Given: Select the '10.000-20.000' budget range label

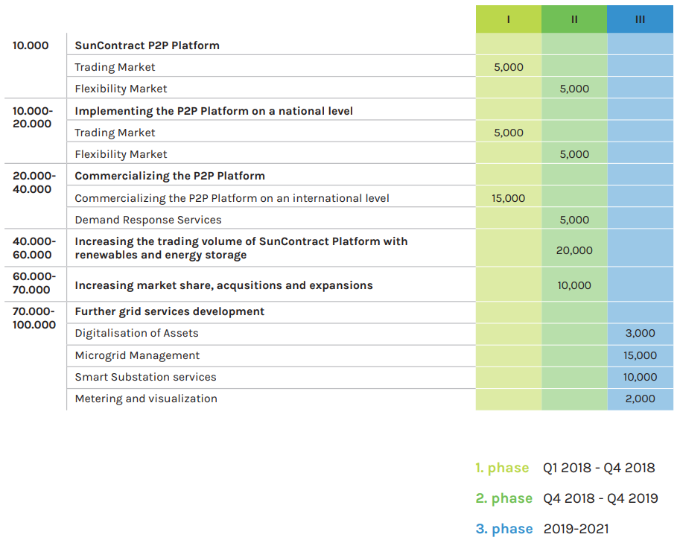Looking at the screenshot, I should 33,117.
